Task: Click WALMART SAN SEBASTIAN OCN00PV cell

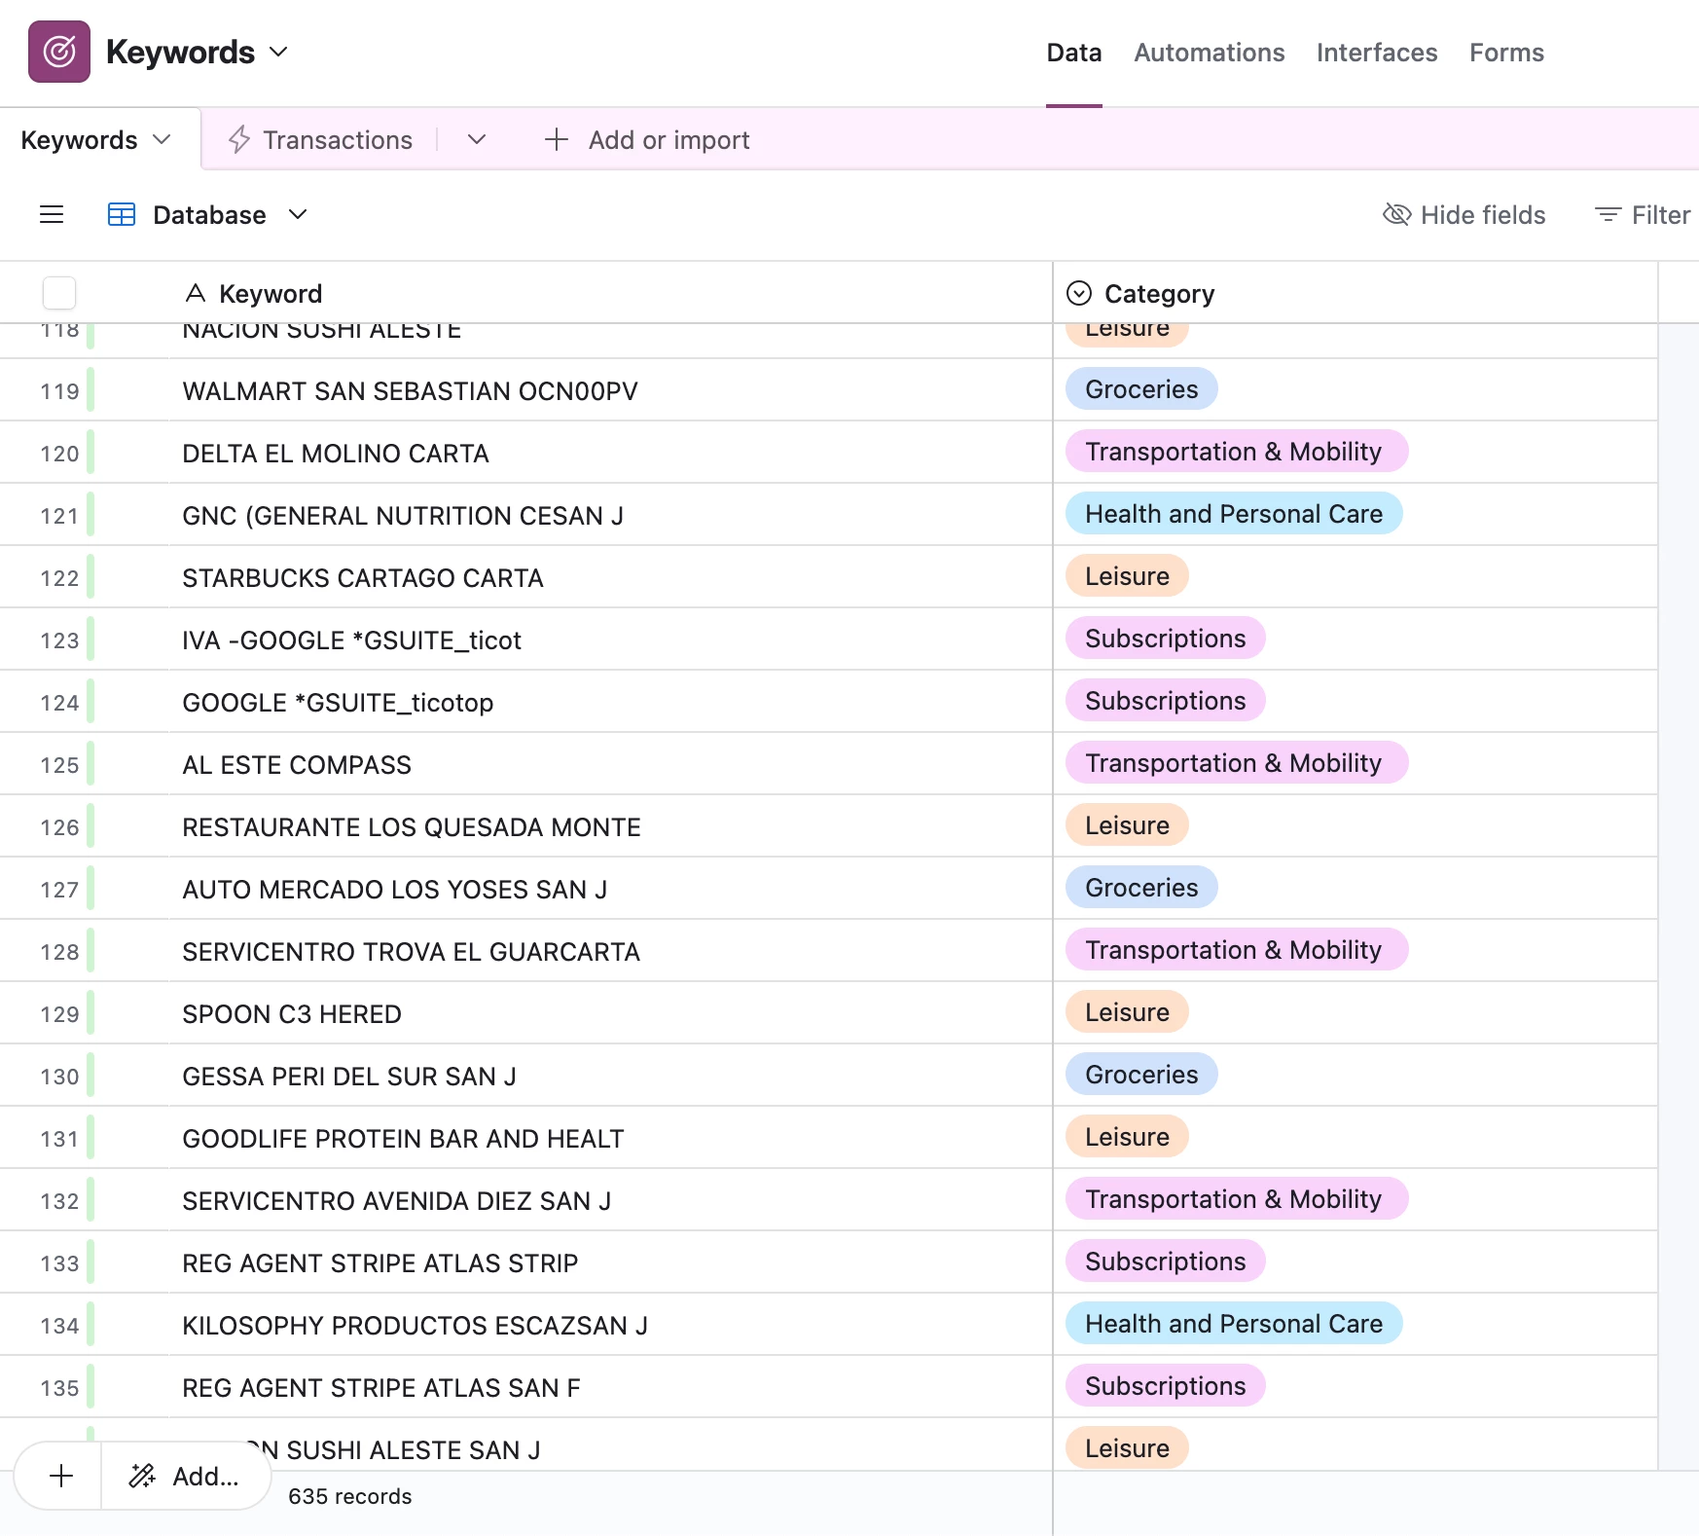Action: pyautogui.click(x=610, y=390)
